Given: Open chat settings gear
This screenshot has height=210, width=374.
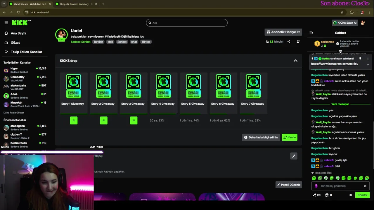Looking at the screenshot, I should click(x=351, y=195).
